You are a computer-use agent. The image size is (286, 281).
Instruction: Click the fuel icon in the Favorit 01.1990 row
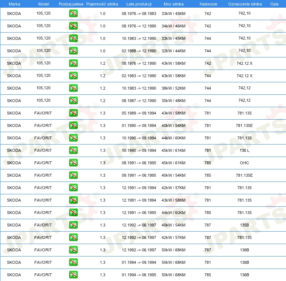(x=73, y=125)
